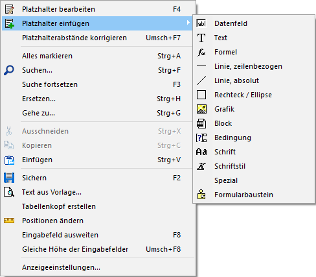The image size is (316, 277).
Task: Click the Positionen ändern ruler icon
Action: tap(9, 221)
